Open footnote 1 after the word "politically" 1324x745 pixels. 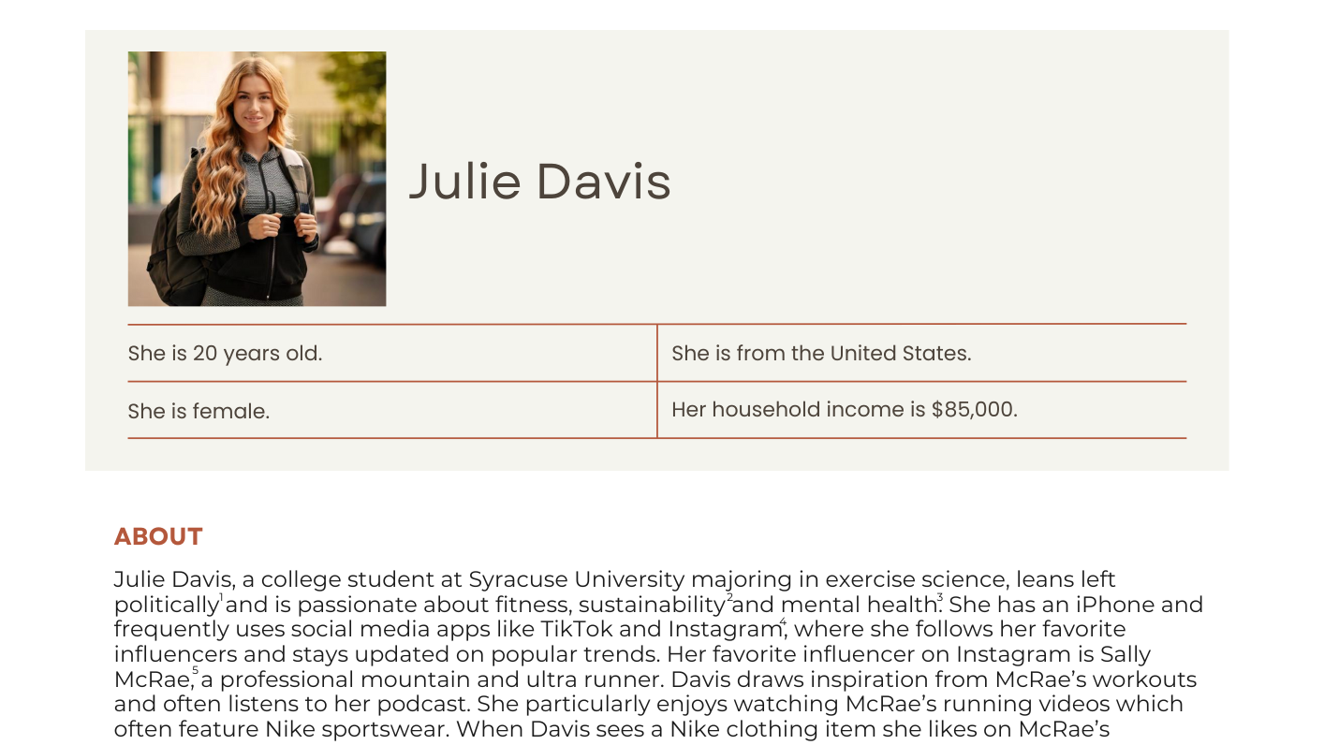click(222, 598)
